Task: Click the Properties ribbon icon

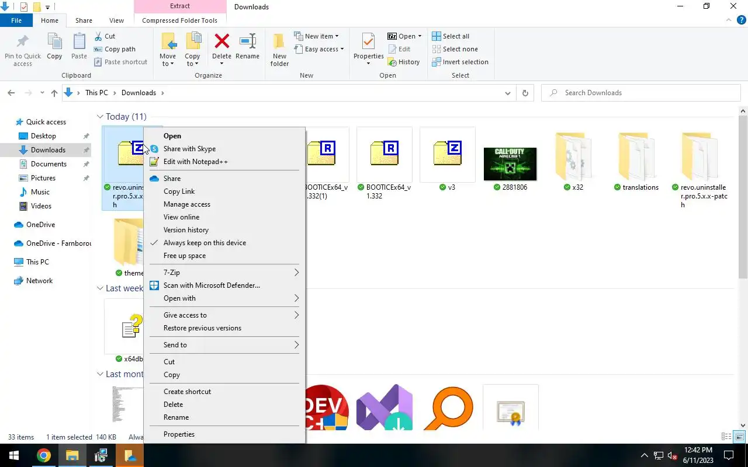Action: tap(369, 50)
